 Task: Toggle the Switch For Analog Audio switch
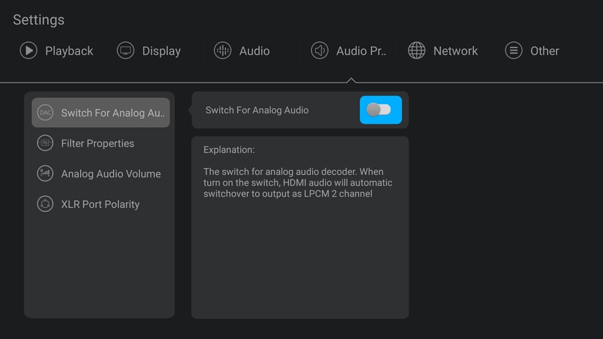[x=380, y=110]
